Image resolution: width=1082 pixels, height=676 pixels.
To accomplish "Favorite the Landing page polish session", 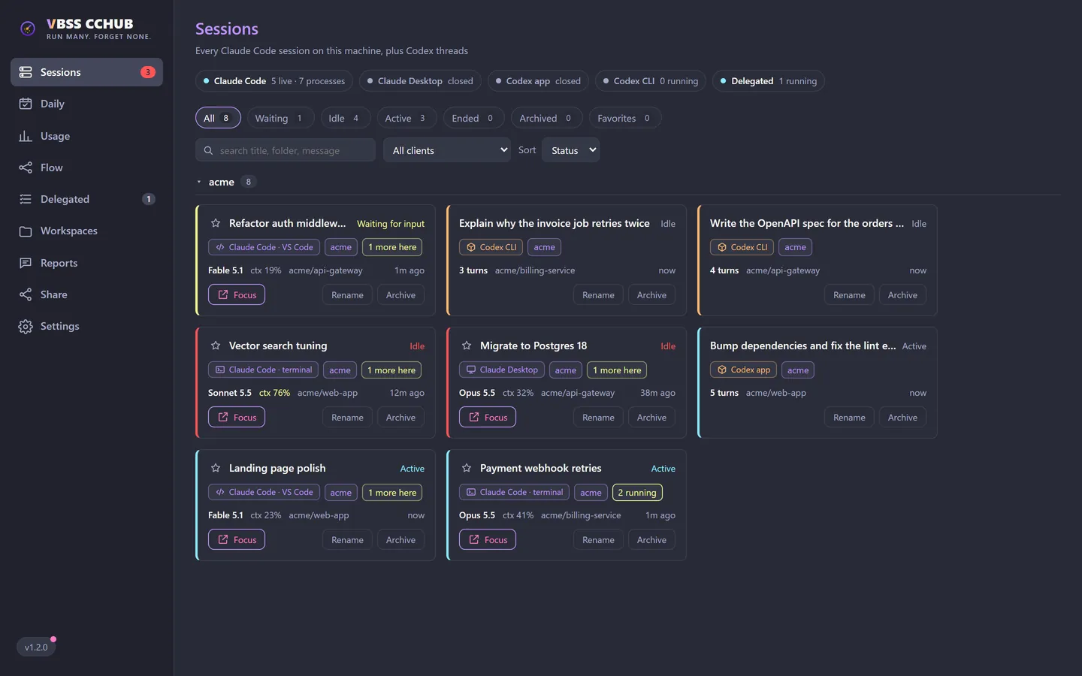I will pos(216,468).
